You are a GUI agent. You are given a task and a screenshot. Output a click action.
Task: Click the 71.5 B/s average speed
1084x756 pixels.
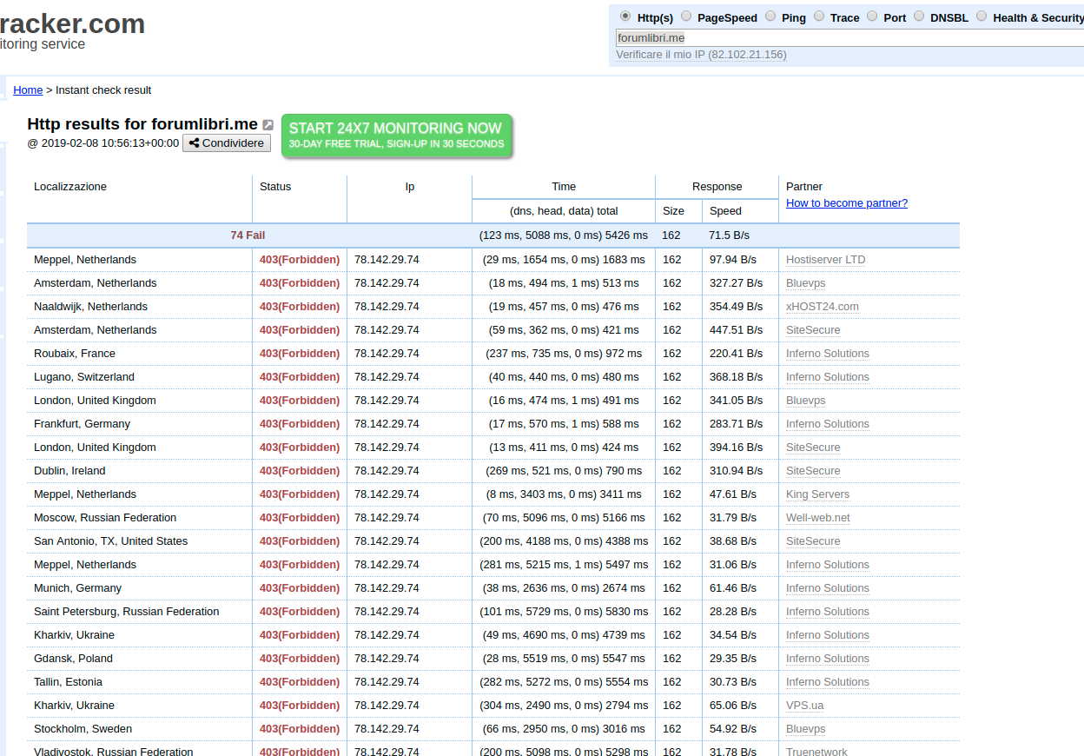point(730,235)
